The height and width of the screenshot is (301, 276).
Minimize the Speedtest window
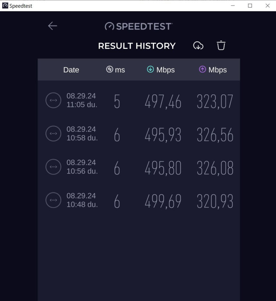(232, 6)
